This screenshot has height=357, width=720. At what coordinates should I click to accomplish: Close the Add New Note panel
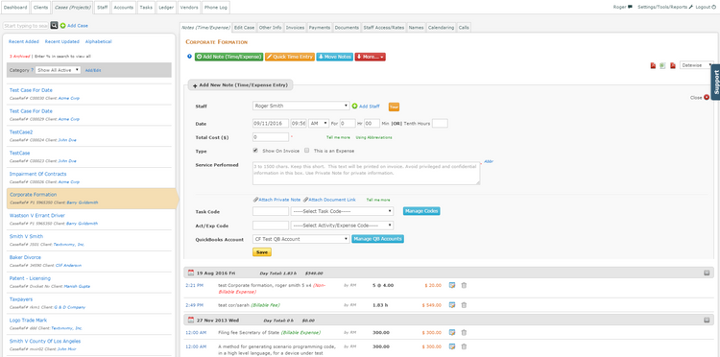tap(707, 97)
